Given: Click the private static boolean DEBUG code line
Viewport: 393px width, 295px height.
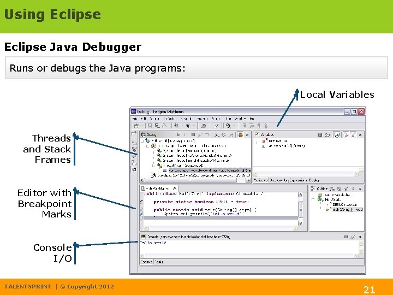Looking at the screenshot, I should point(201,202).
